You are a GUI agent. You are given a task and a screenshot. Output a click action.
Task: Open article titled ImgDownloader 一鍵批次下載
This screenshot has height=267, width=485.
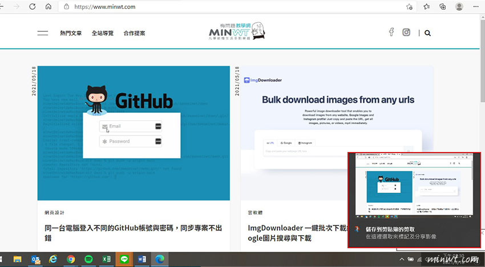tap(297, 233)
